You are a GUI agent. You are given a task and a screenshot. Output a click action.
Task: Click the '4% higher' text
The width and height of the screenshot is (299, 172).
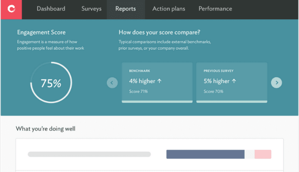click(142, 81)
